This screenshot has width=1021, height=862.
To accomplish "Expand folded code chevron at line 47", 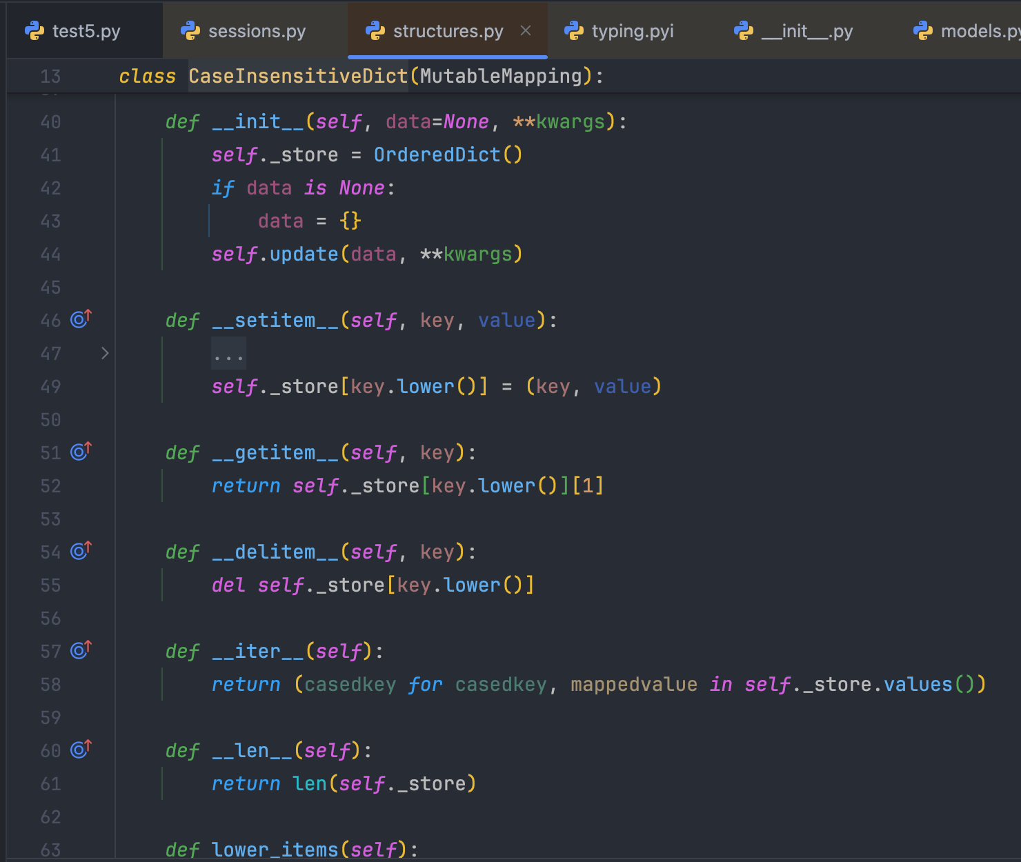I will pos(105,353).
